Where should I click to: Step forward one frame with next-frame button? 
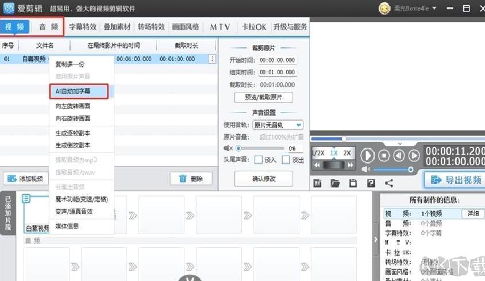pos(414,155)
